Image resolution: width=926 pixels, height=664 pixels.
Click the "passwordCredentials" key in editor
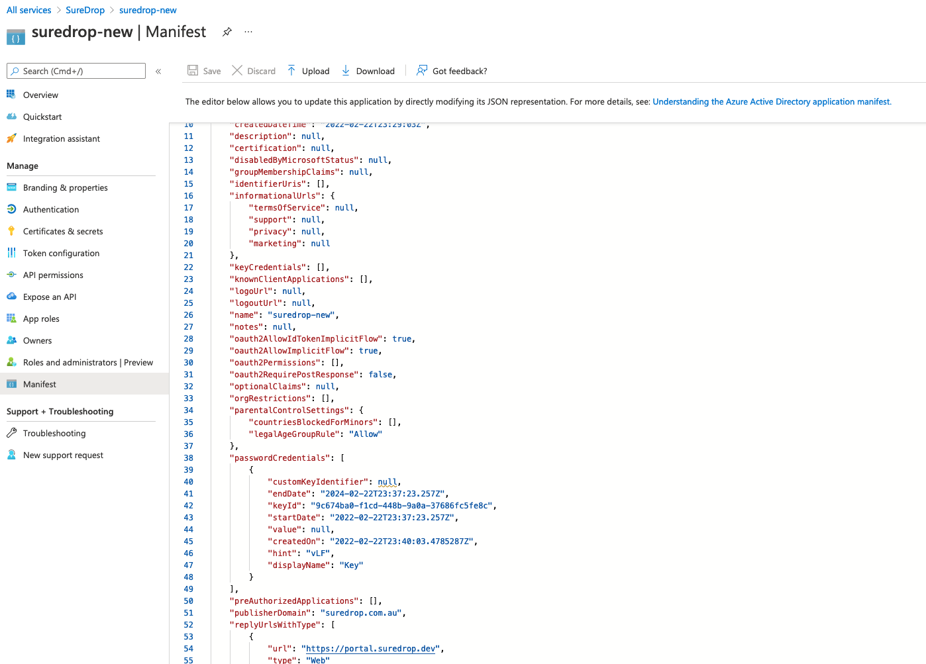(x=280, y=458)
